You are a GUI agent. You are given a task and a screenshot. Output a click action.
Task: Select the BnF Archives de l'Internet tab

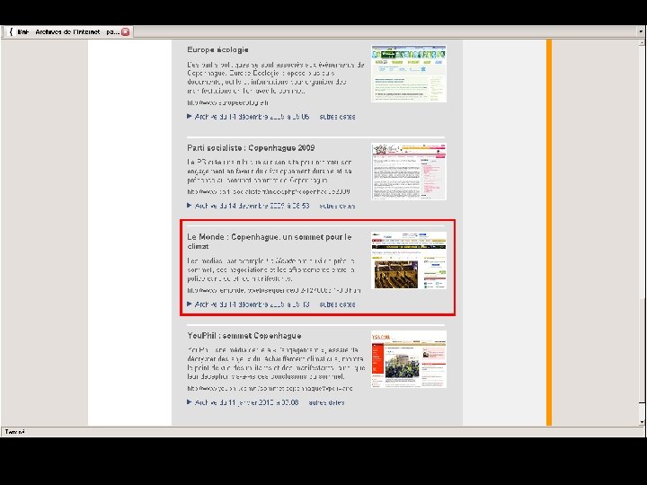point(67,31)
